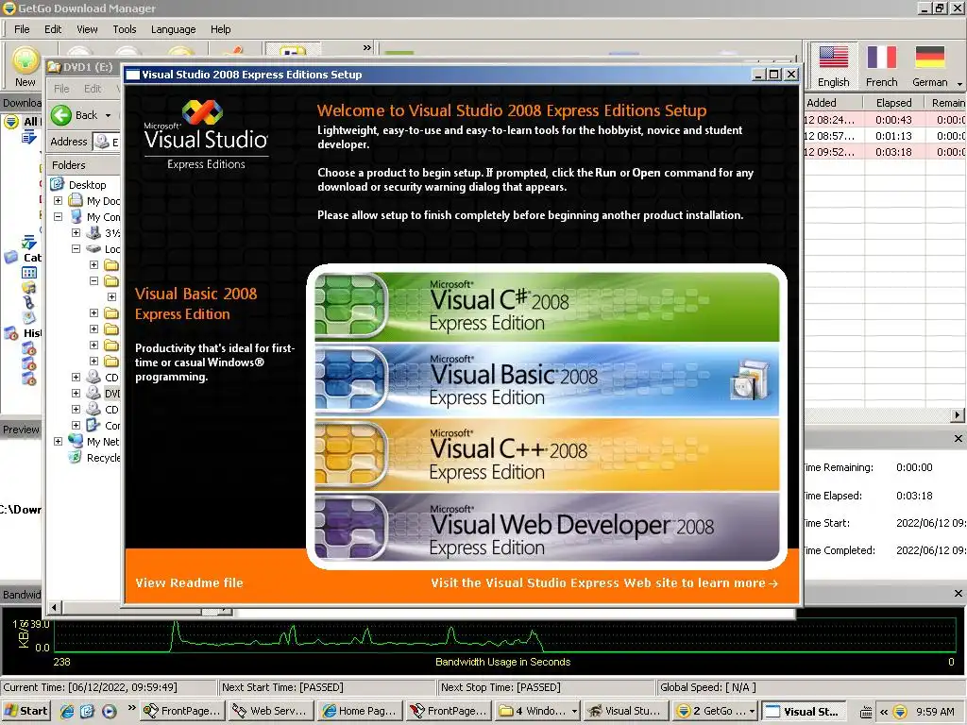
Task: Close the download details panel
Action: pos(958,438)
